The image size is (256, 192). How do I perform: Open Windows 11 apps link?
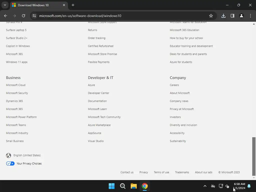click(x=17, y=62)
